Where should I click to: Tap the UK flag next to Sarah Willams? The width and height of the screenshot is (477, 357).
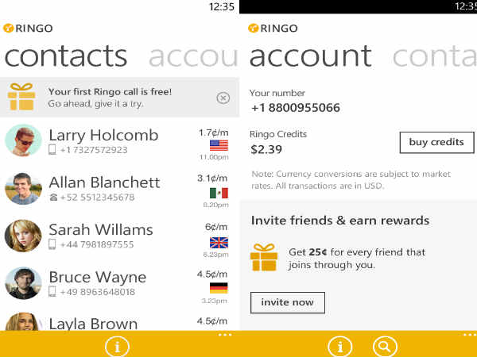click(219, 243)
